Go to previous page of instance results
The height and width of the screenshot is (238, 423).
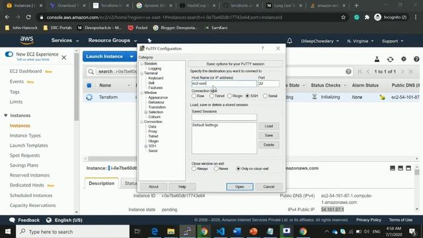(368, 71)
